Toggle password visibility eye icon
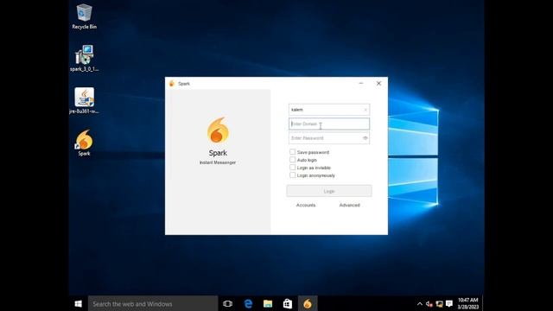553x311 pixels. [x=365, y=138]
